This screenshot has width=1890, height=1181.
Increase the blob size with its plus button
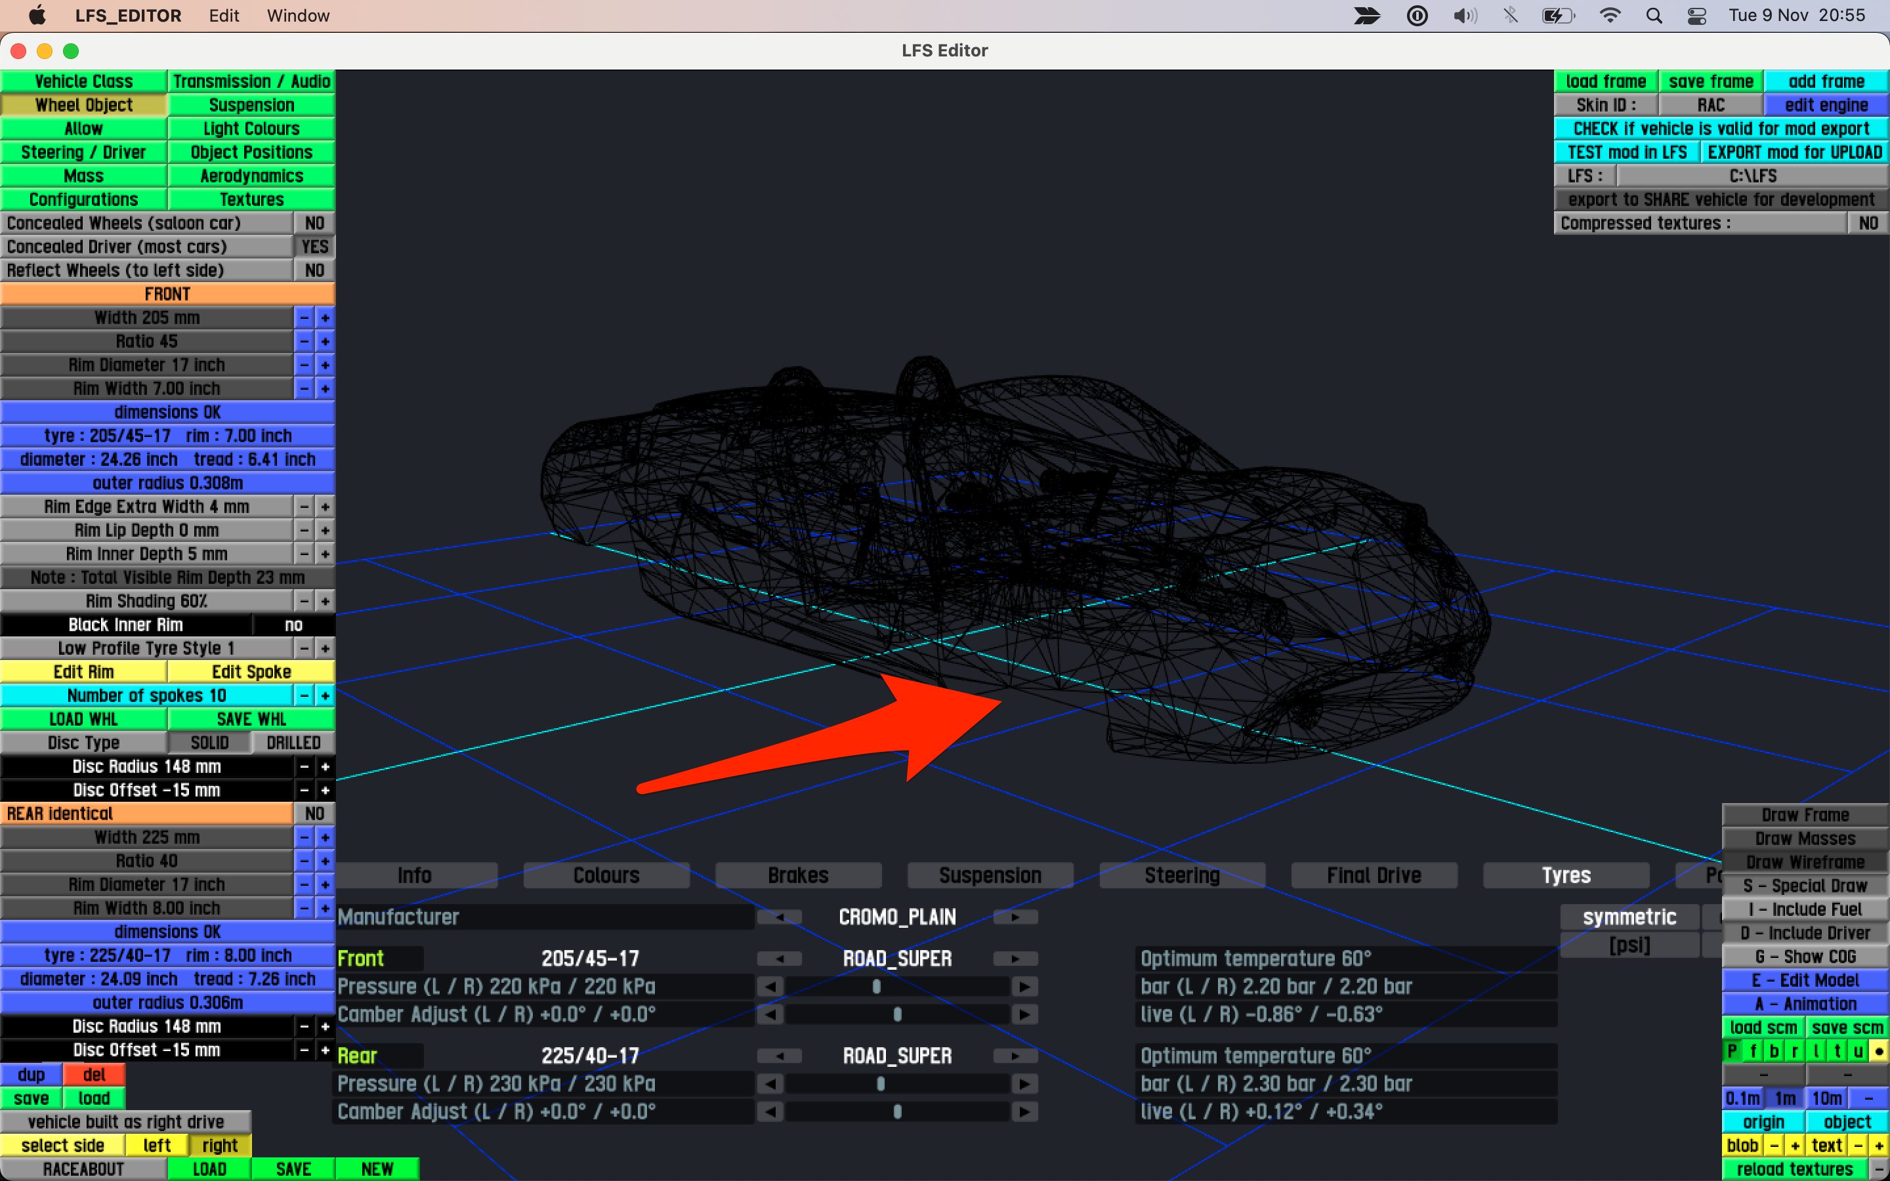click(1795, 1145)
